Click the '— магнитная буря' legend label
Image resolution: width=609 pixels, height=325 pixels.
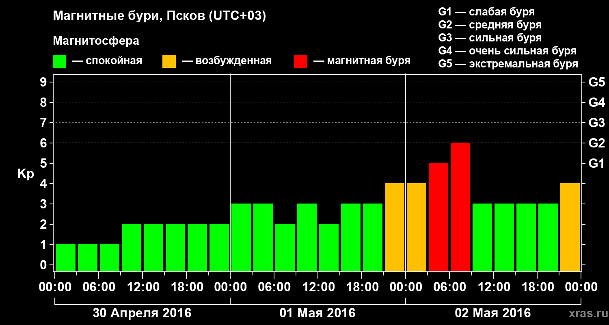tap(362, 61)
